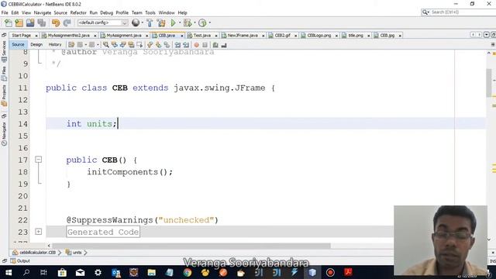Open the Refactor menu

(x=78, y=12)
